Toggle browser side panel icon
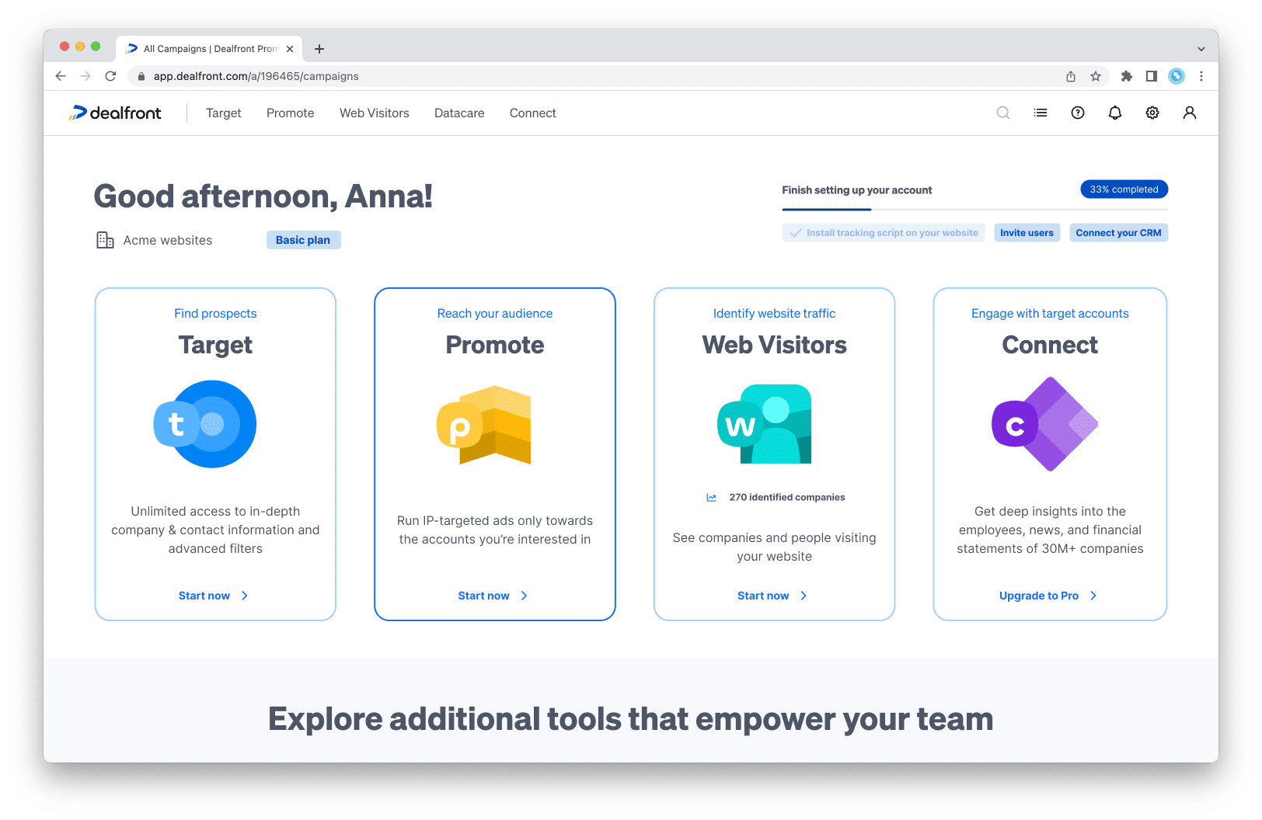Image resolution: width=1262 pixels, height=820 pixels. pyautogui.click(x=1152, y=76)
